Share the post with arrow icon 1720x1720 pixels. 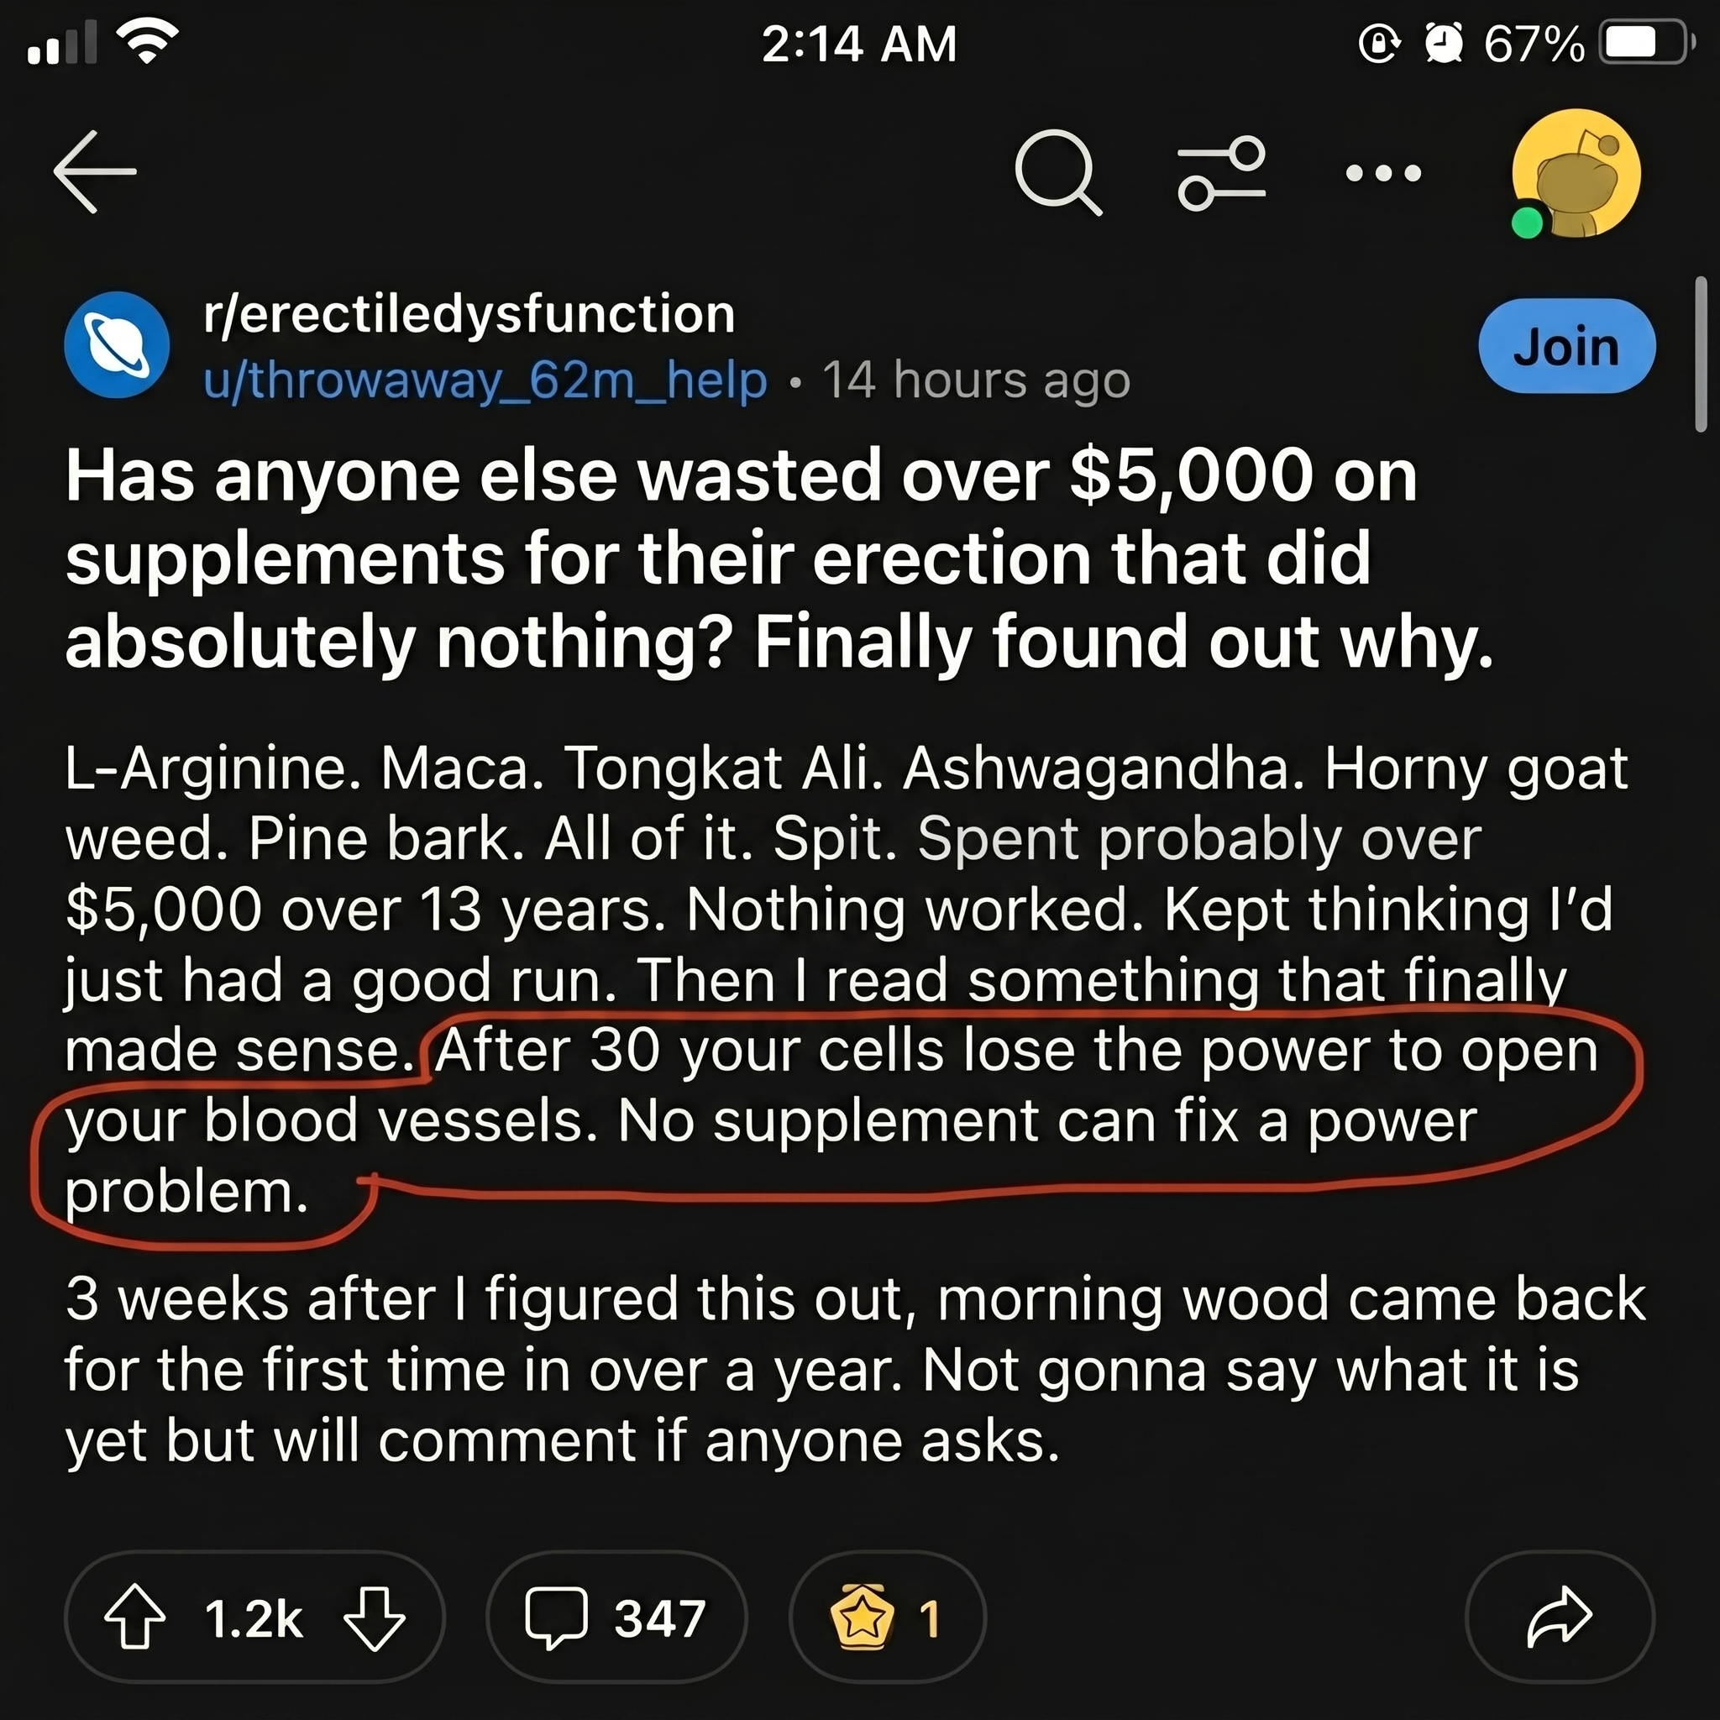(x=1559, y=1617)
